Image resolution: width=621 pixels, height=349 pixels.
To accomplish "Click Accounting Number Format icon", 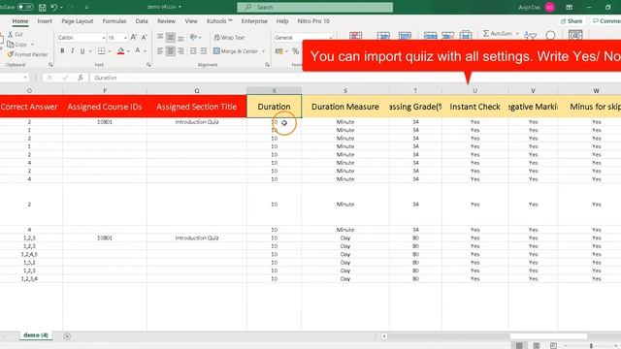I will [279, 51].
